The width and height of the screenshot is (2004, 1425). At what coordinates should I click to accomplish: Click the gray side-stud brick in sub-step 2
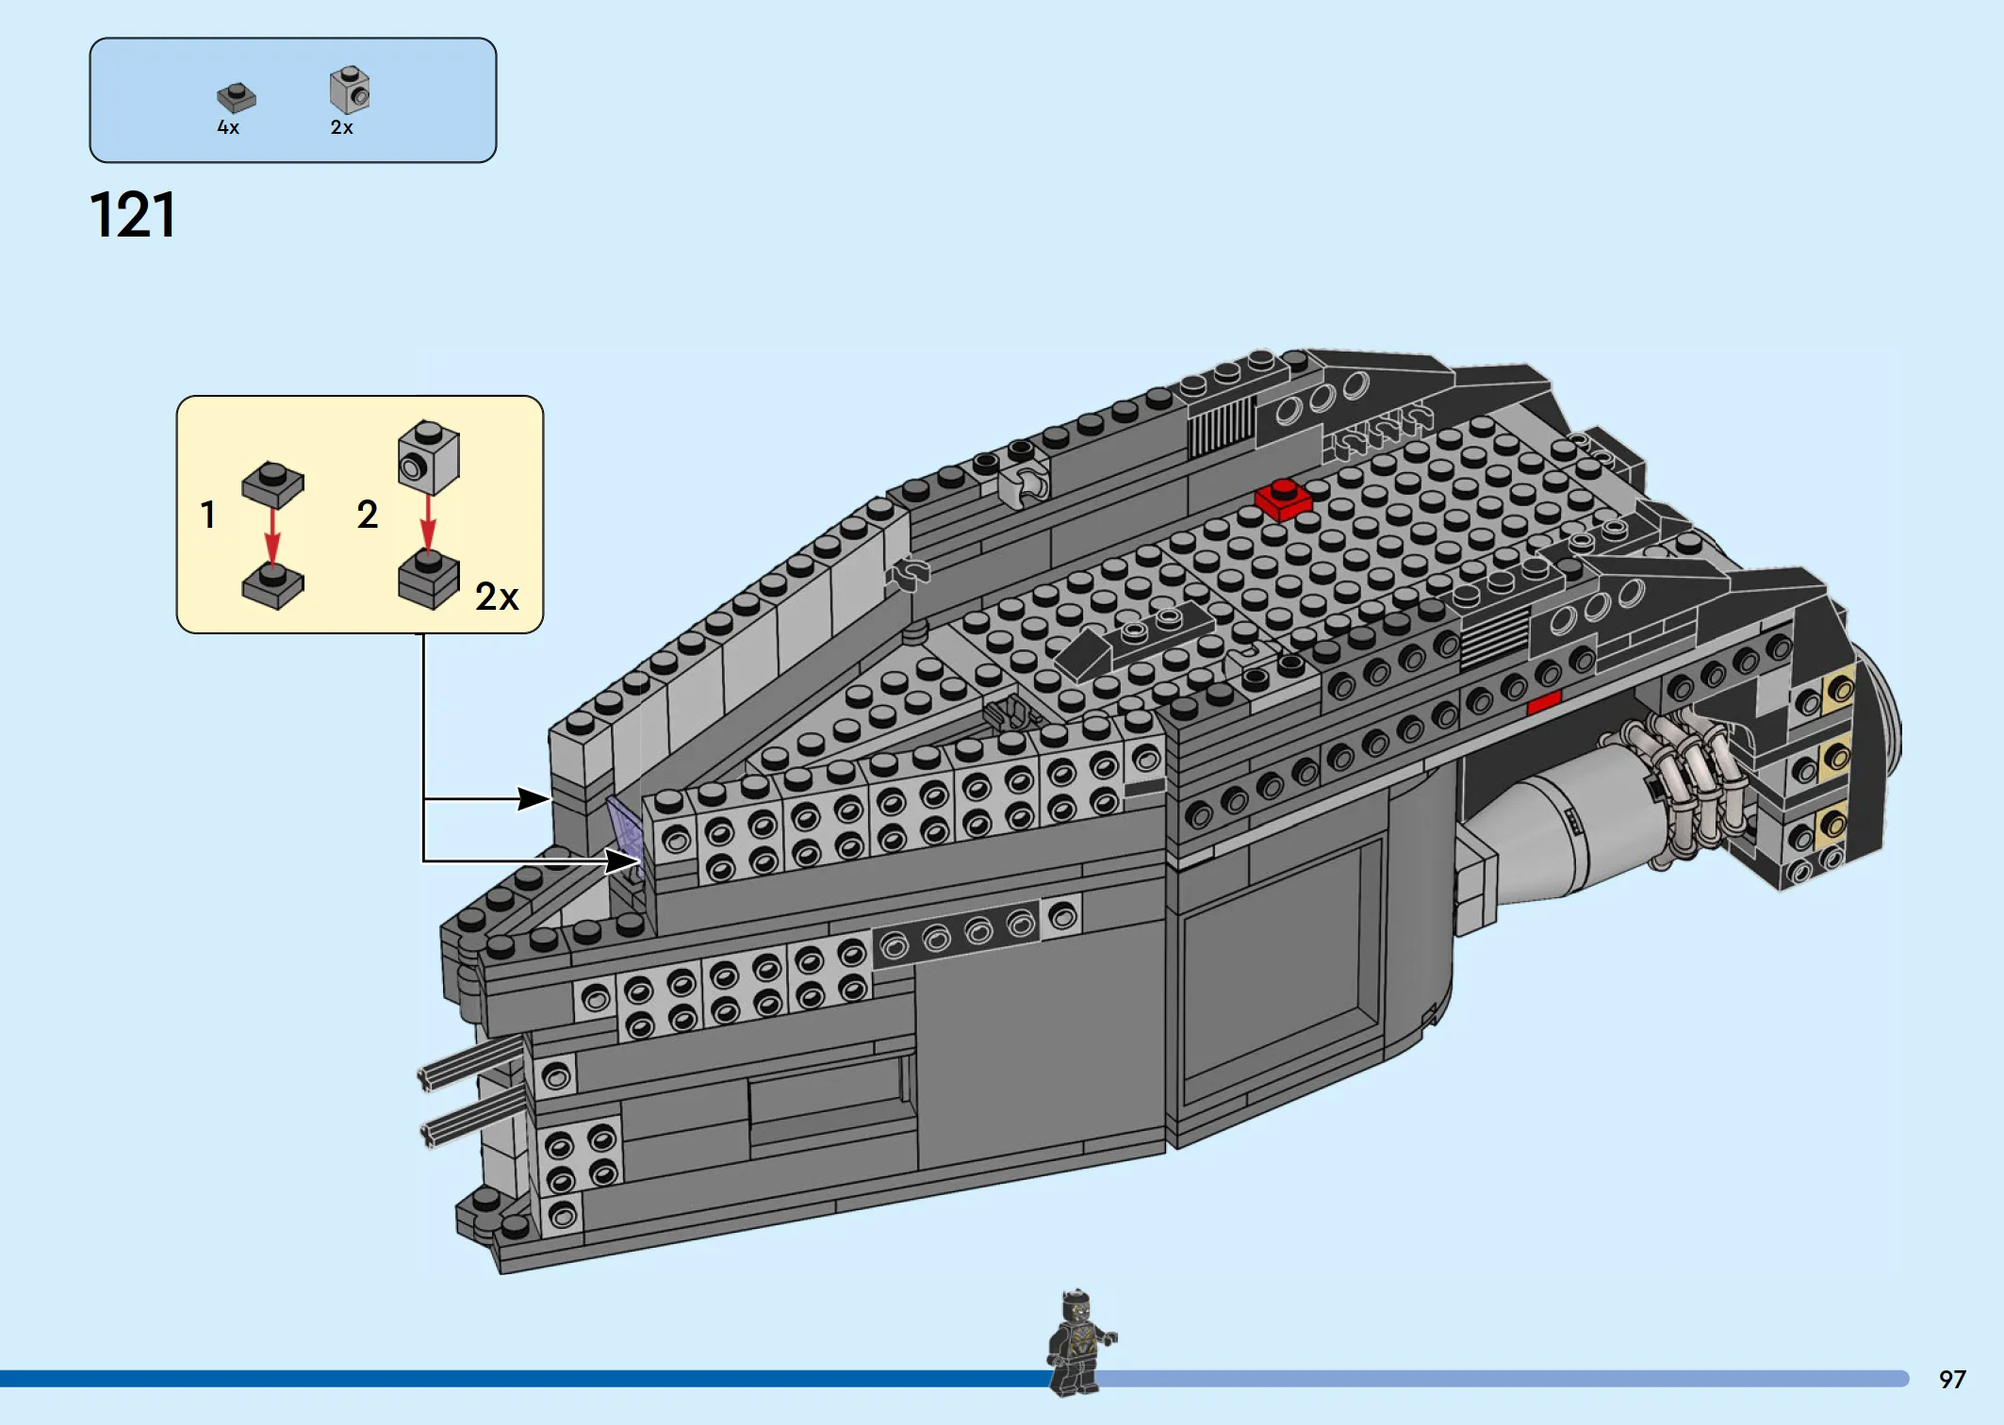pyautogui.click(x=429, y=457)
